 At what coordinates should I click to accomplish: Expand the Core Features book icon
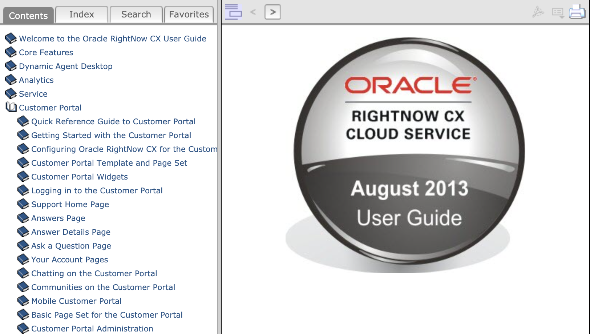[x=11, y=52]
